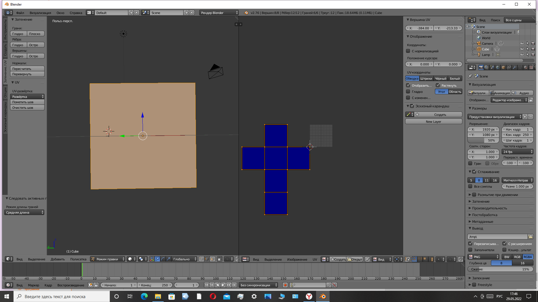The height and width of the screenshot is (302, 538).
Task: Adjust the 'Сжатие' compression slider
Action: 500,269
